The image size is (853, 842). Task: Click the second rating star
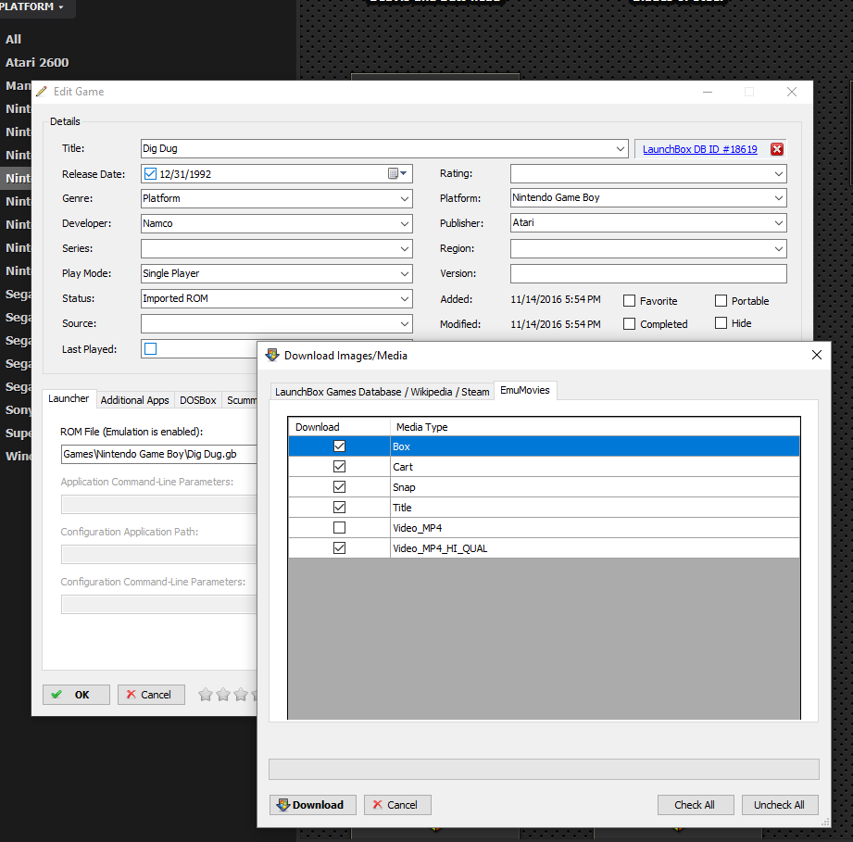coord(223,695)
